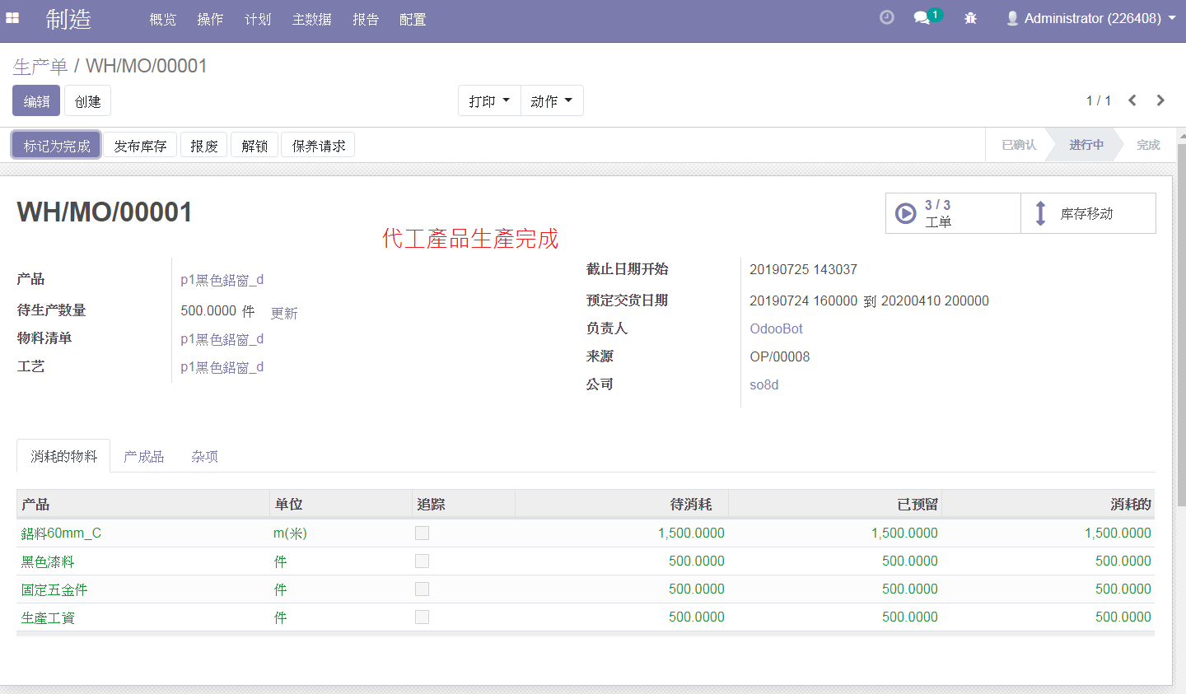Select the 黑色漆料 row product name
The image size is (1186, 694).
tap(48, 561)
